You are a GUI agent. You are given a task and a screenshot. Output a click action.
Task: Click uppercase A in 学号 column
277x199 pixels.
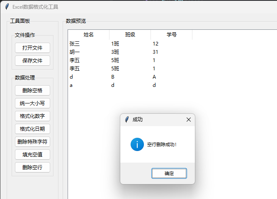[154, 77]
